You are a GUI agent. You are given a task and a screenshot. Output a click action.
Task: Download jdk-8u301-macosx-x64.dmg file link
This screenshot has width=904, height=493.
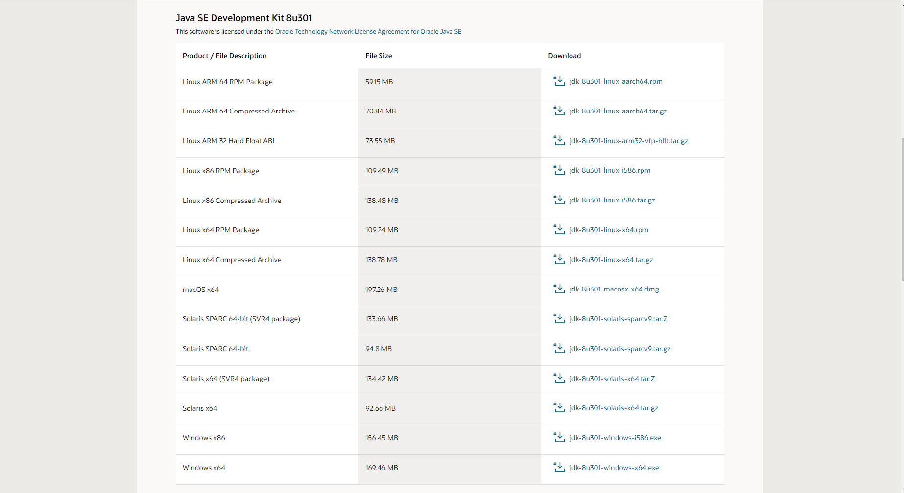pyautogui.click(x=614, y=289)
